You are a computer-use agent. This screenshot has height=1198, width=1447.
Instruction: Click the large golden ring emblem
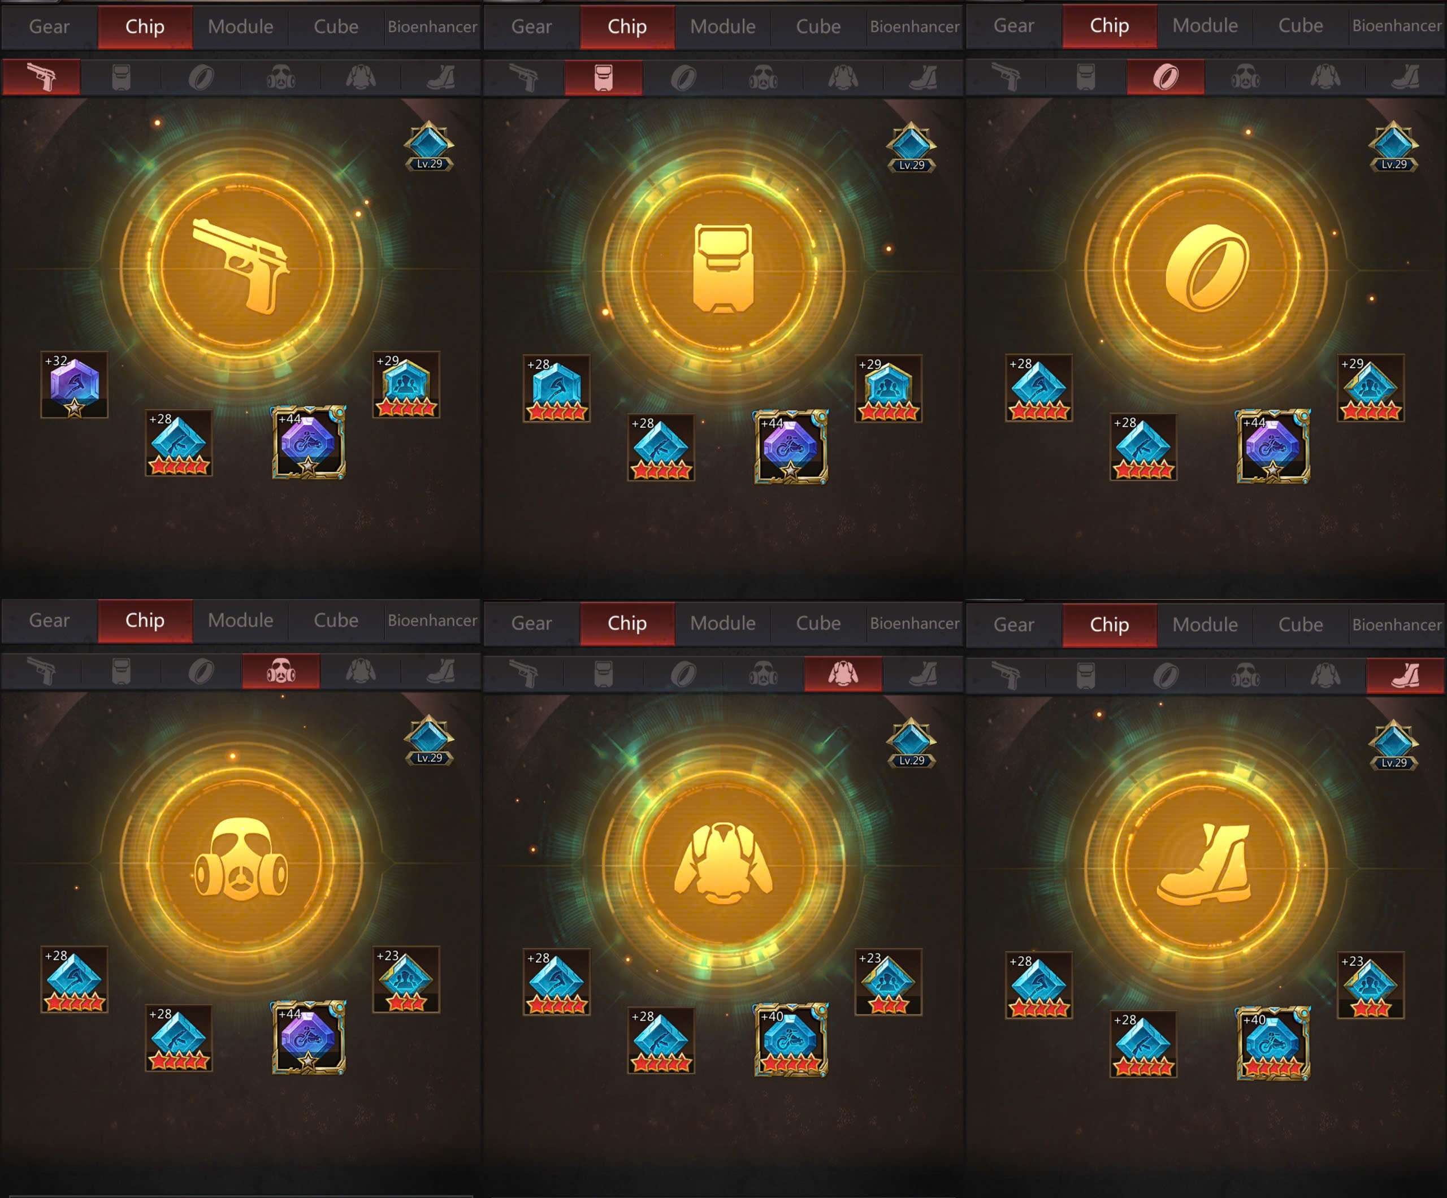1206,267
